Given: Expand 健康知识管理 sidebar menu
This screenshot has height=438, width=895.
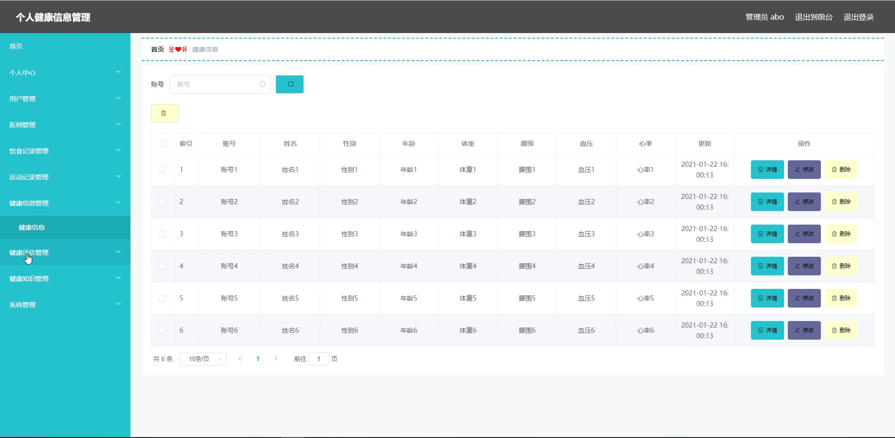Looking at the screenshot, I should tap(65, 278).
